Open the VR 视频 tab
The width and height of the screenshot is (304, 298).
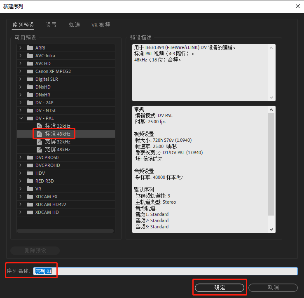[x=101, y=25]
